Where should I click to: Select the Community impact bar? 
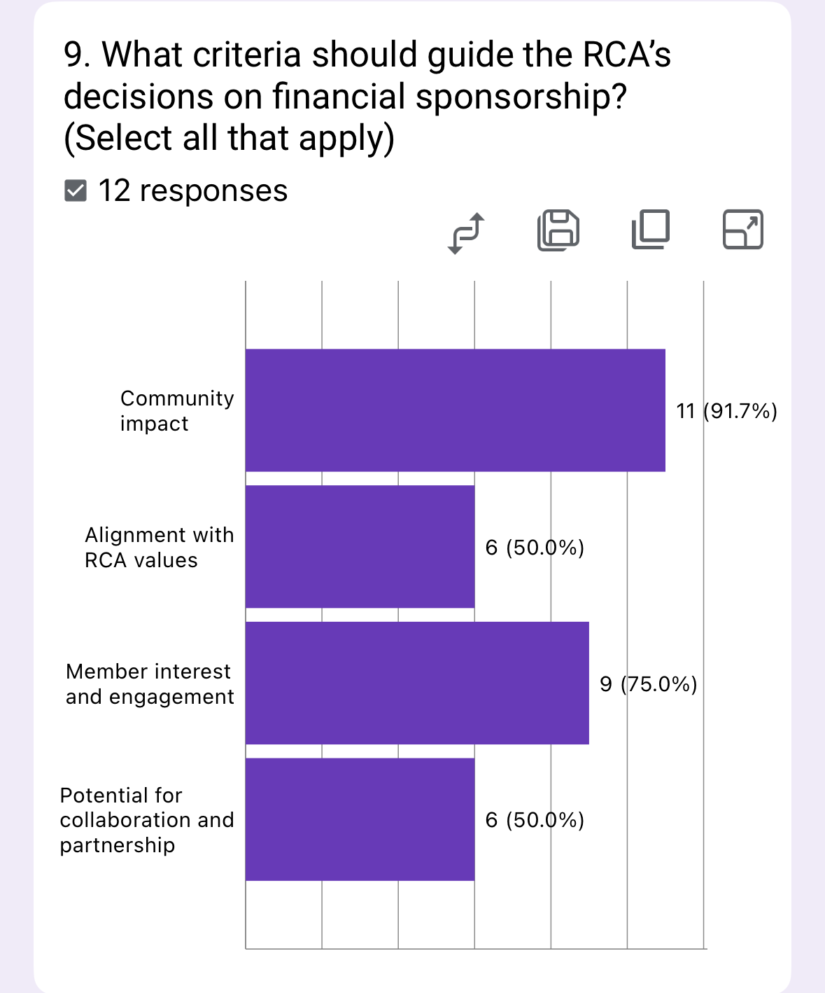(x=455, y=410)
